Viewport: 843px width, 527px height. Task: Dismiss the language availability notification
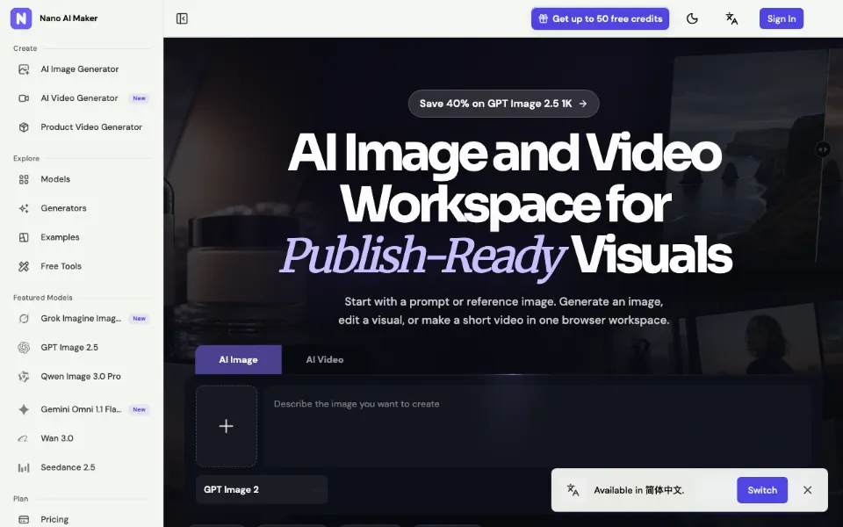pos(808,490)
